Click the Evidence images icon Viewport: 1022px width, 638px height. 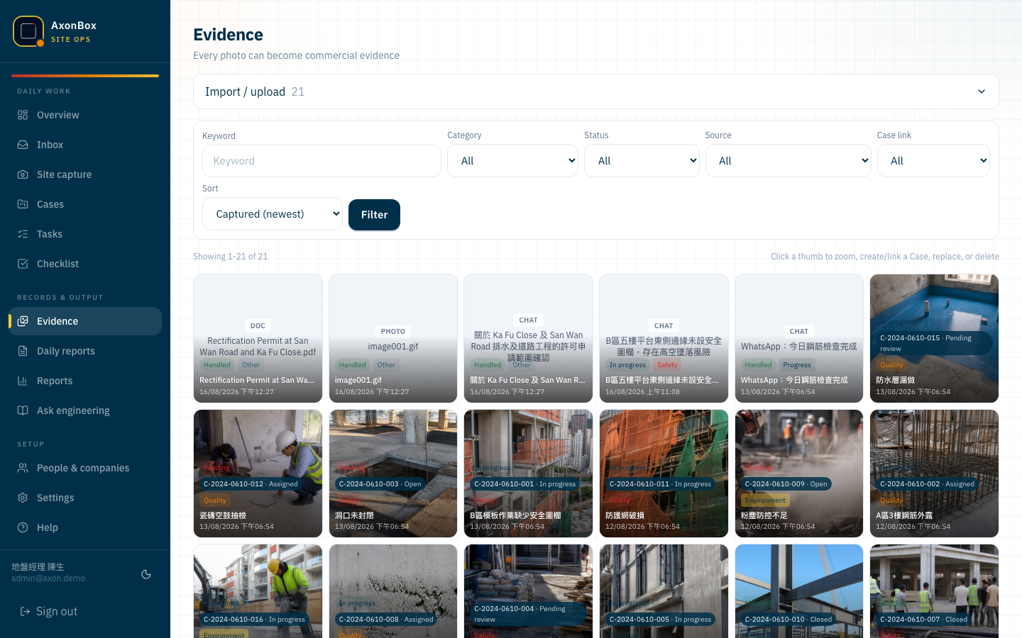pos(23,321)
